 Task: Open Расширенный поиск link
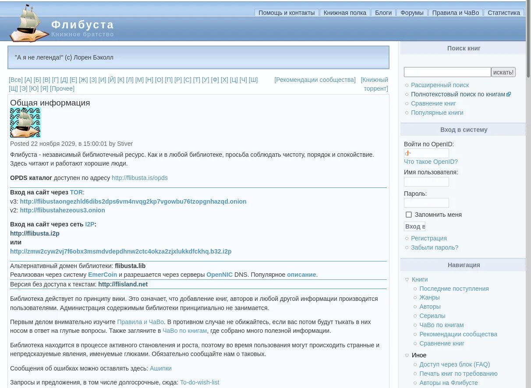pos(440,85)
